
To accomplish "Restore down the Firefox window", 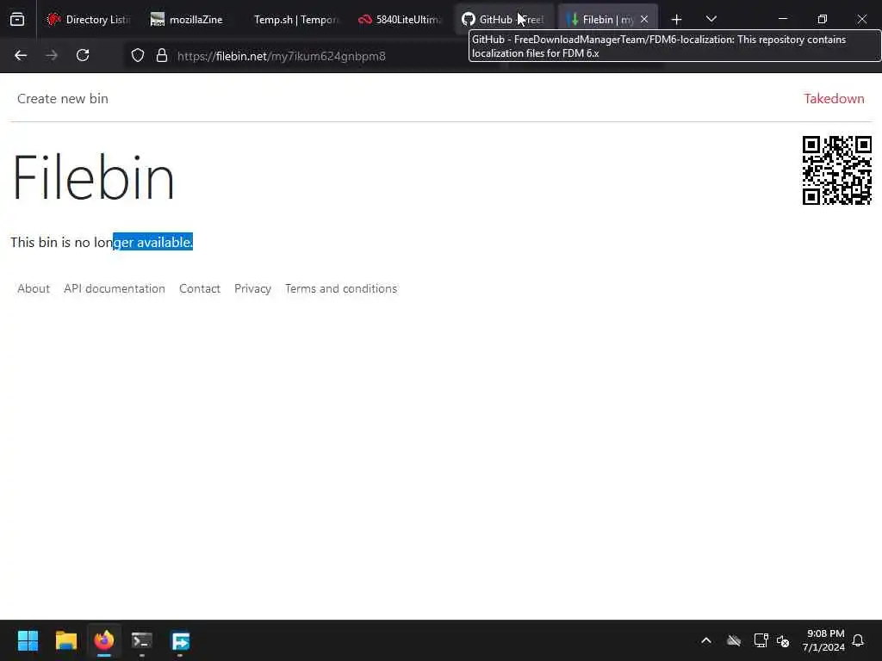I will tap(823, 19).
